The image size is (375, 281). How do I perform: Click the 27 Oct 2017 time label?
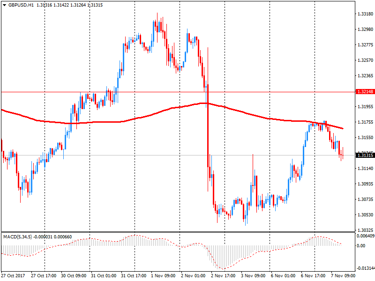pyautogui.click(x=13, y=276)
